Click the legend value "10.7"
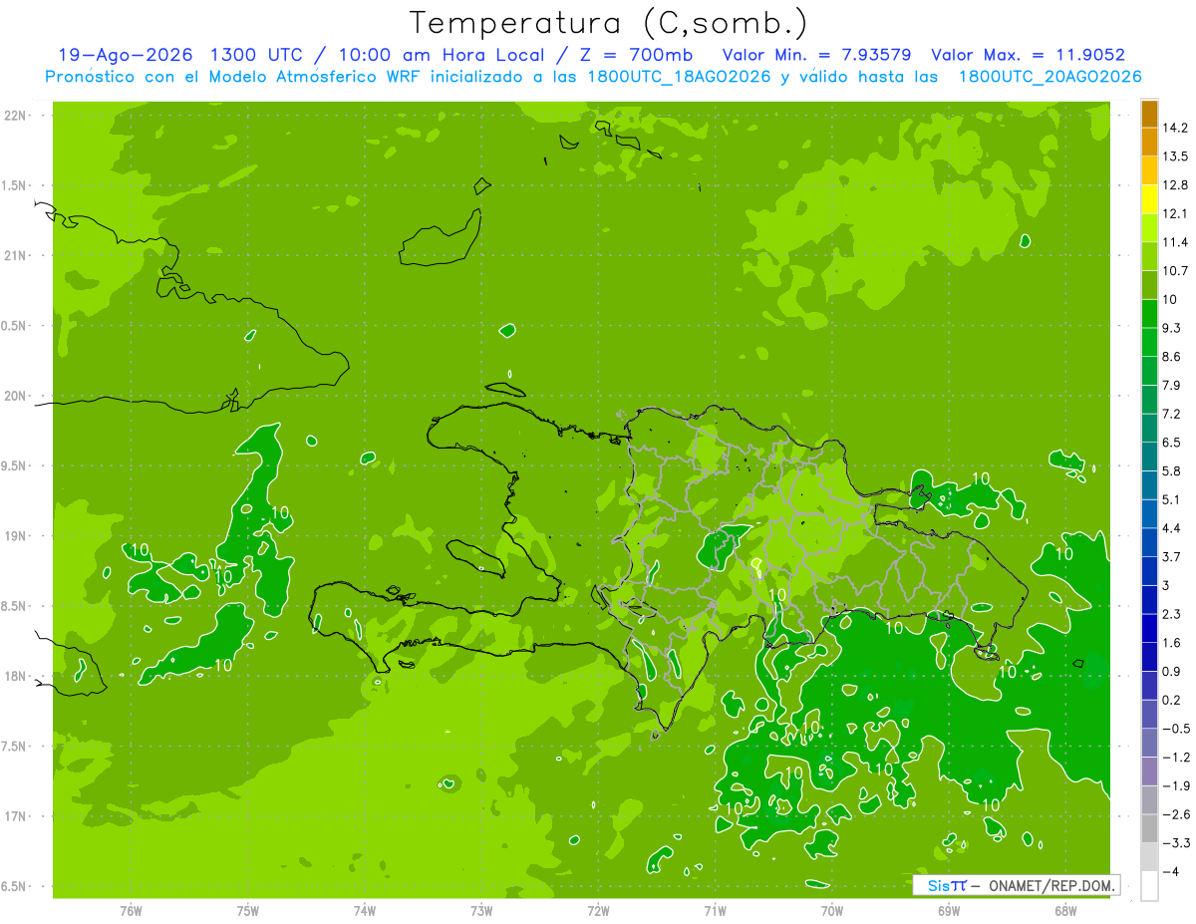The image size is (1196, 924). [1176, 271]
